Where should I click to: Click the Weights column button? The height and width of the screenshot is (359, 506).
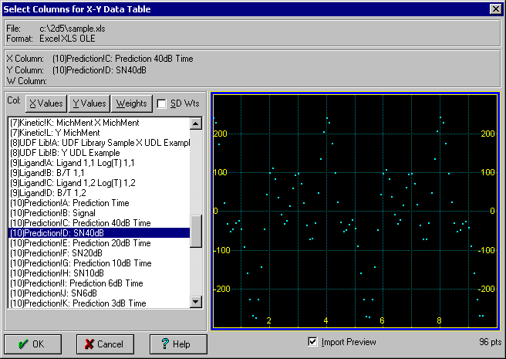click(131, 103)
